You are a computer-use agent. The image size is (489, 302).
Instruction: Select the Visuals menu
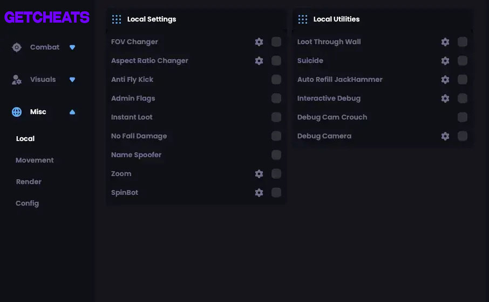[43, 80]
